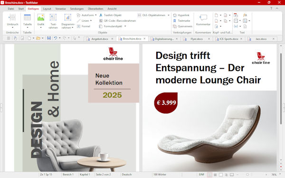
Task: Expand the open-file folder dropdown arrow
Action: (43, 38)
